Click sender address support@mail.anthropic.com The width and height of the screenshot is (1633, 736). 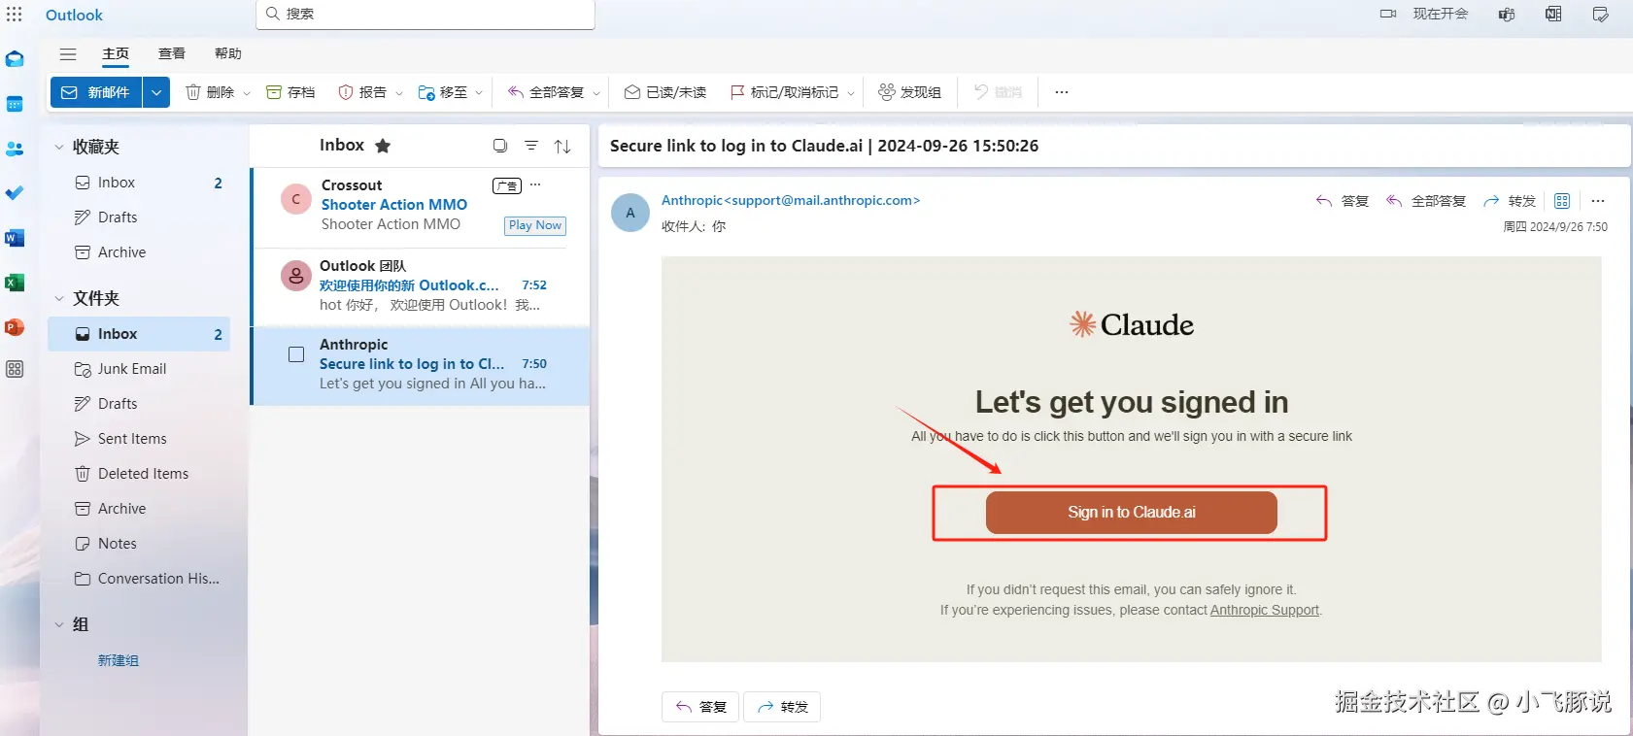tap(822, 200)
